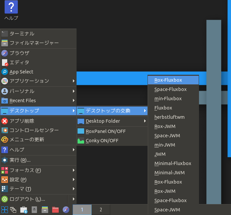Image resolution: width=231 pixels, height=215 pixels.
Task: Select the highlighted デスクトップ menu item
Action: [x=38, y=111]
